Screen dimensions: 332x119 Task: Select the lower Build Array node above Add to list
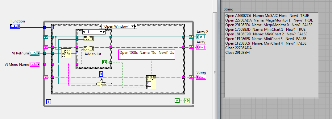click(x=89, y=48)
